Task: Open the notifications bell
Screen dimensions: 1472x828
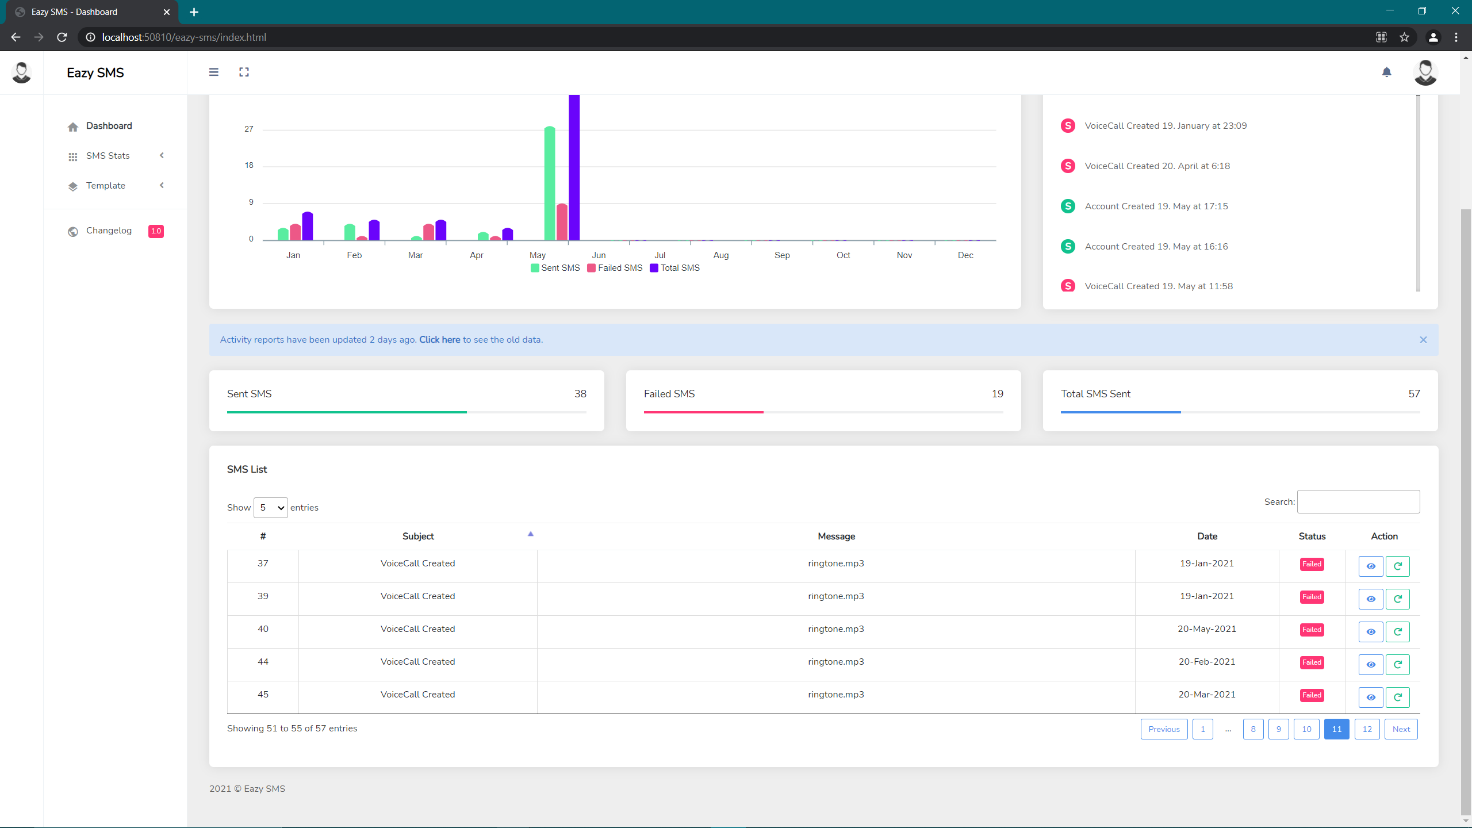Action: [1386, 72]
